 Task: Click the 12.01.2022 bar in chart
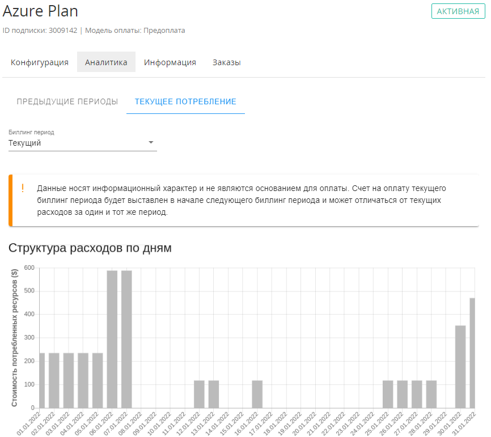pyautogui.click(x=199, y=394)
